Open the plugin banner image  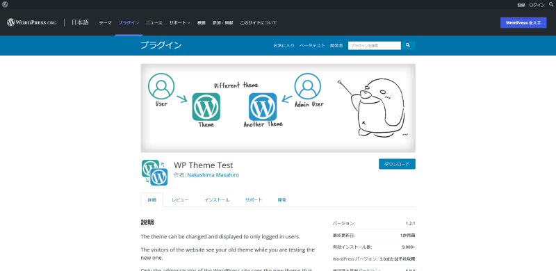[x=278, y=108]
